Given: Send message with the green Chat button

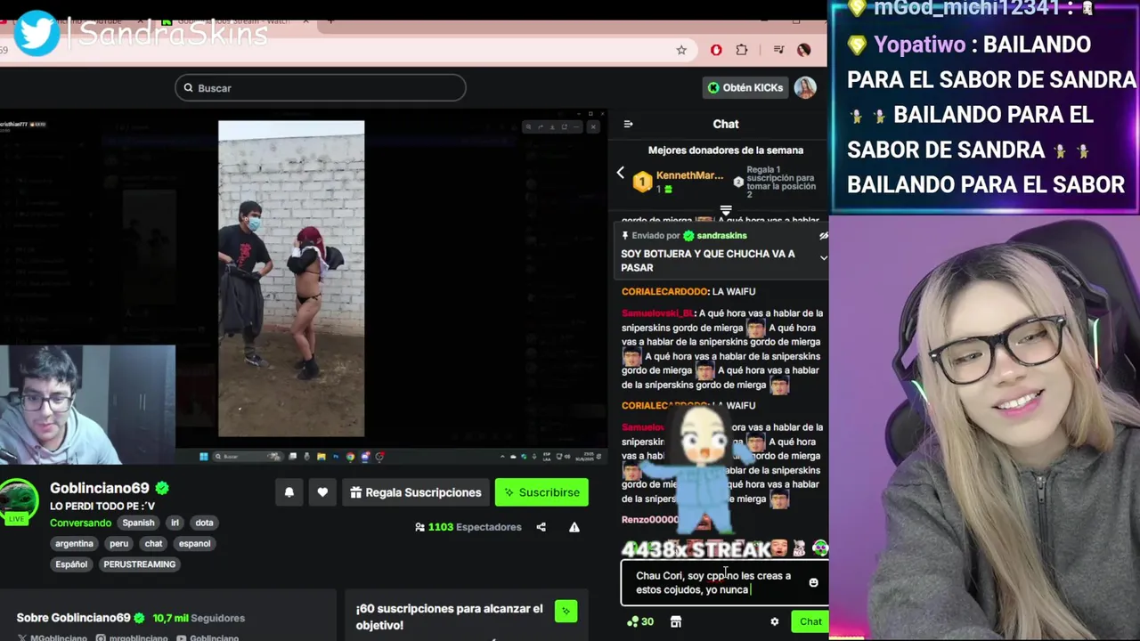Looking at the screenshot, I should click(810, 621).
